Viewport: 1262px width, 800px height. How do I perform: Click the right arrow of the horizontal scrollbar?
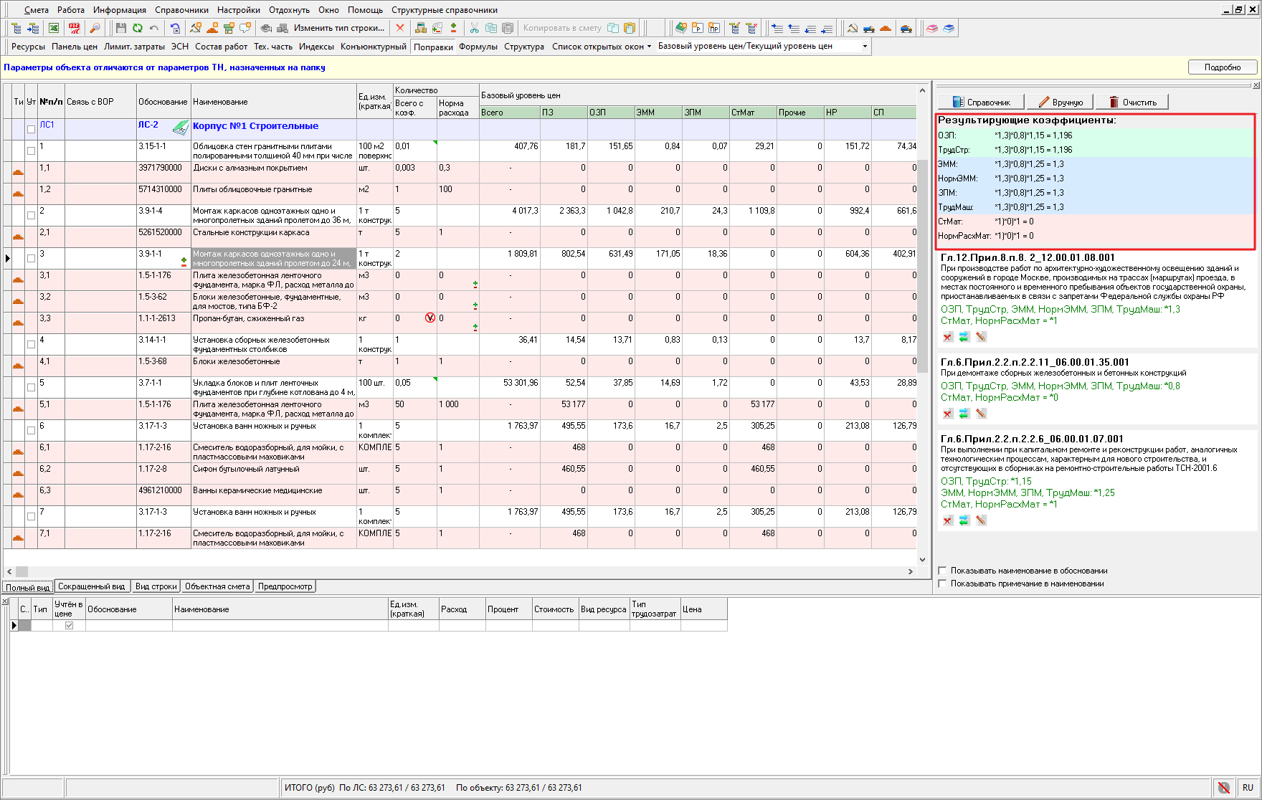point(911,571)
